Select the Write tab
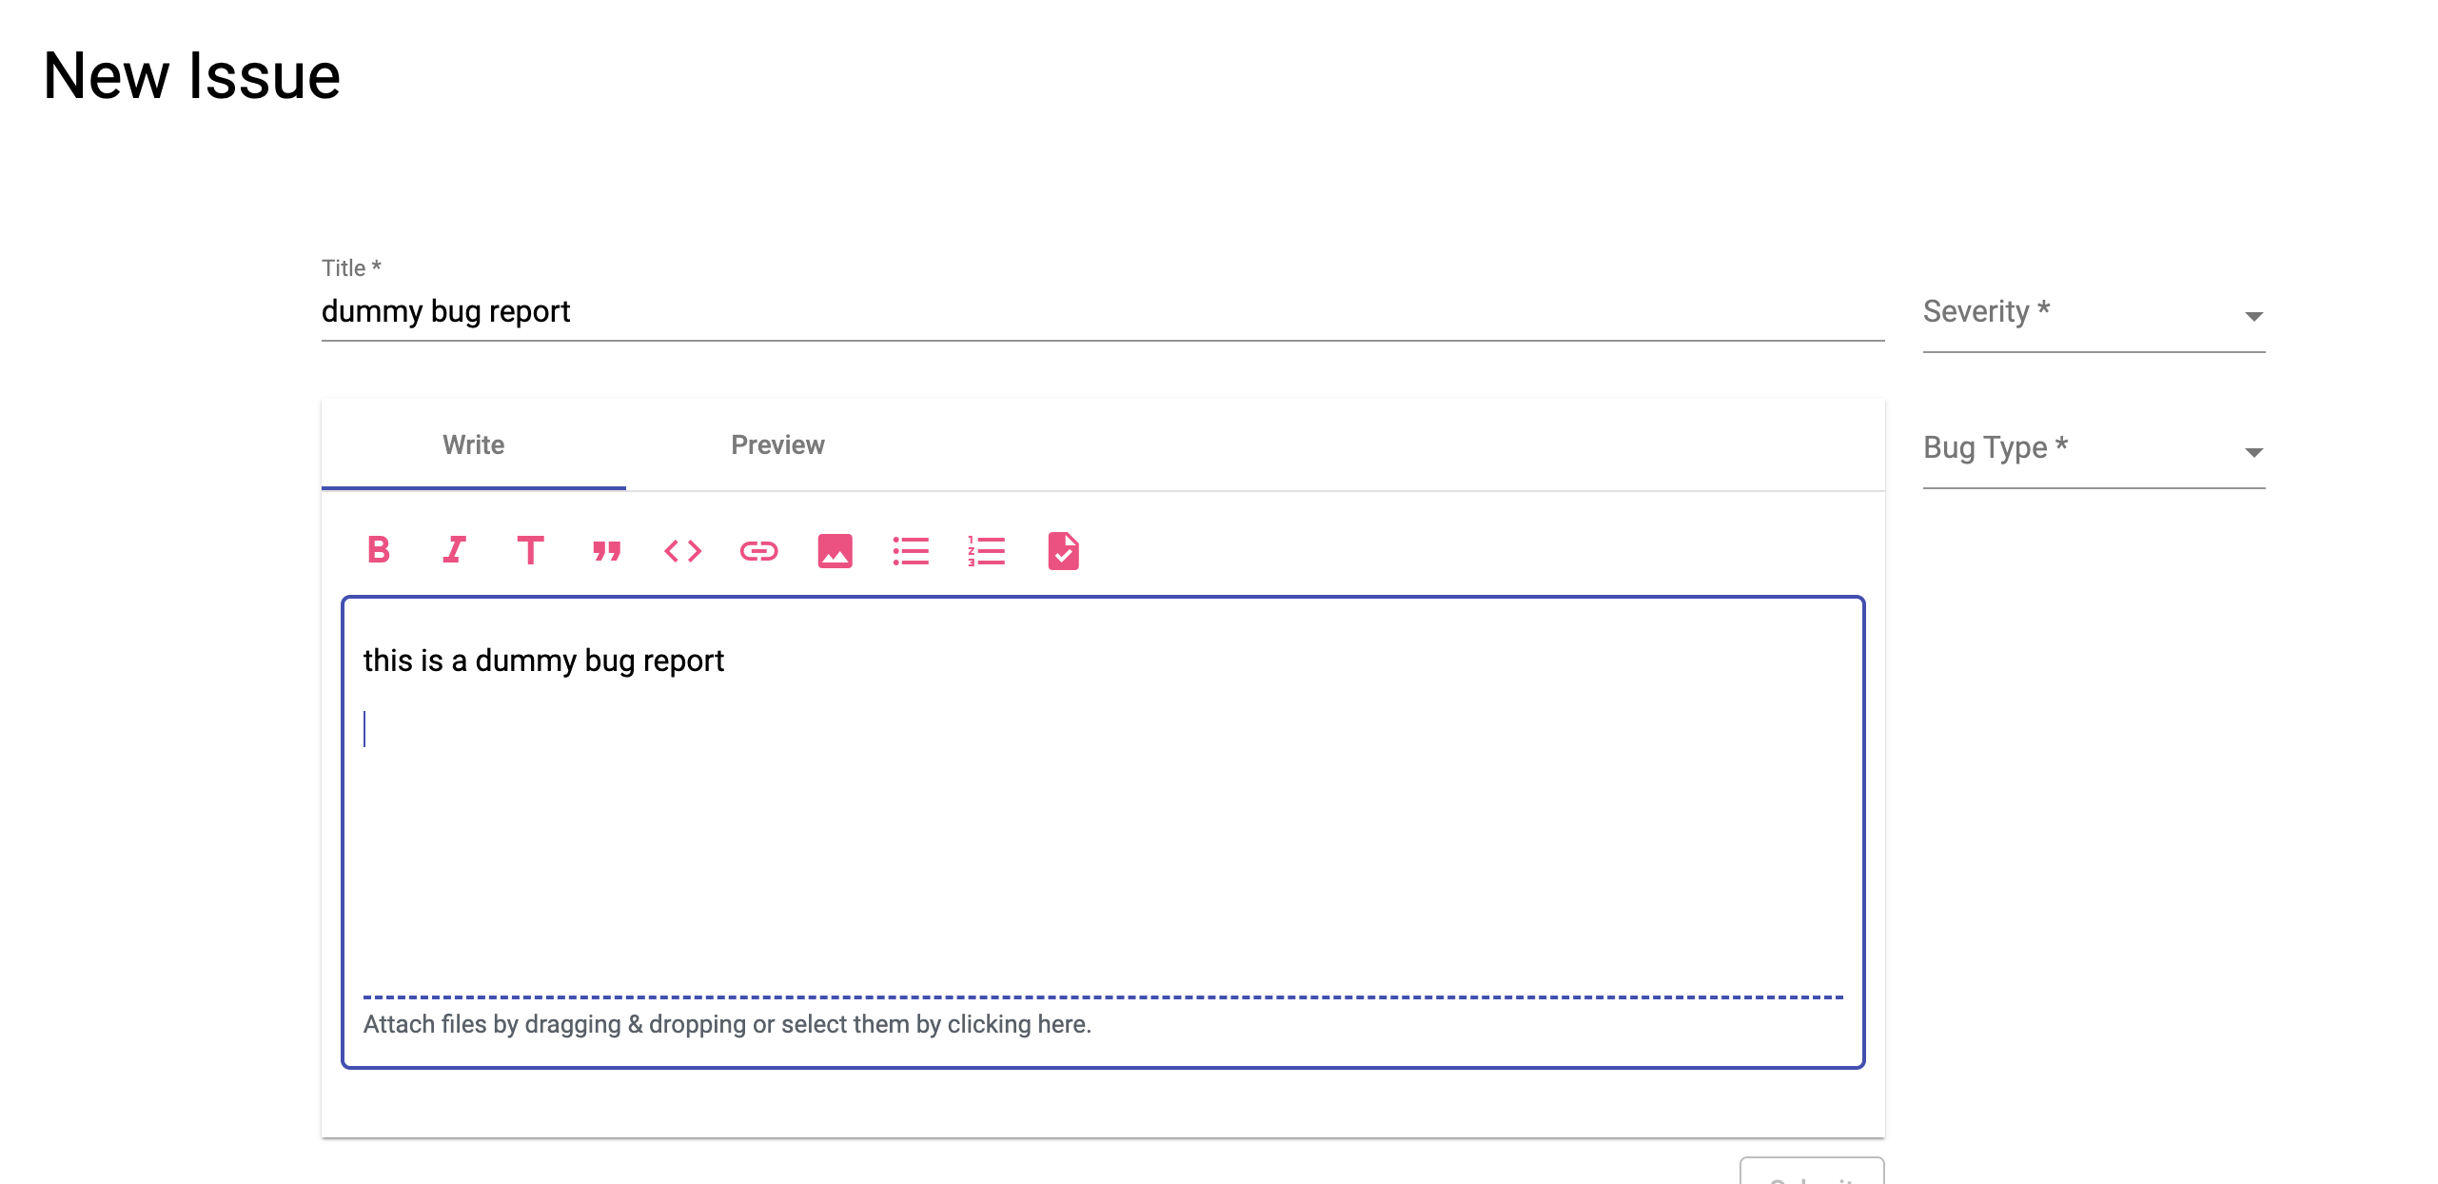The height and width of the screenshot is (1184, 2438). coord(473,444)
